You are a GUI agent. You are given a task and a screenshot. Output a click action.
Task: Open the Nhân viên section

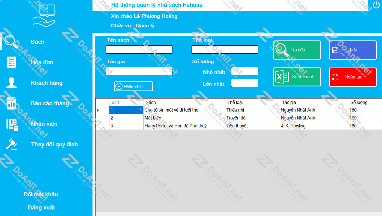(x=44, y=124)
